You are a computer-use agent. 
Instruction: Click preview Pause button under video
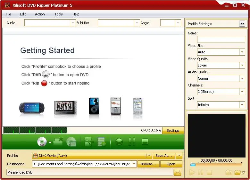coord(201,173)
